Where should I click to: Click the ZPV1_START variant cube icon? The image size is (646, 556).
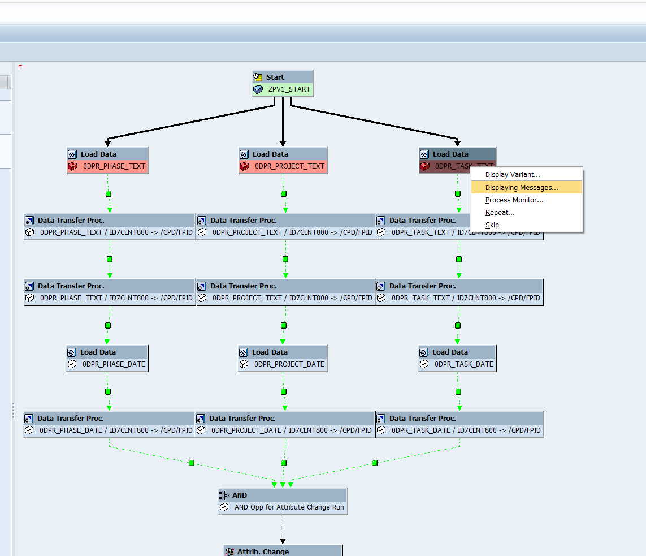pos(258,89)
